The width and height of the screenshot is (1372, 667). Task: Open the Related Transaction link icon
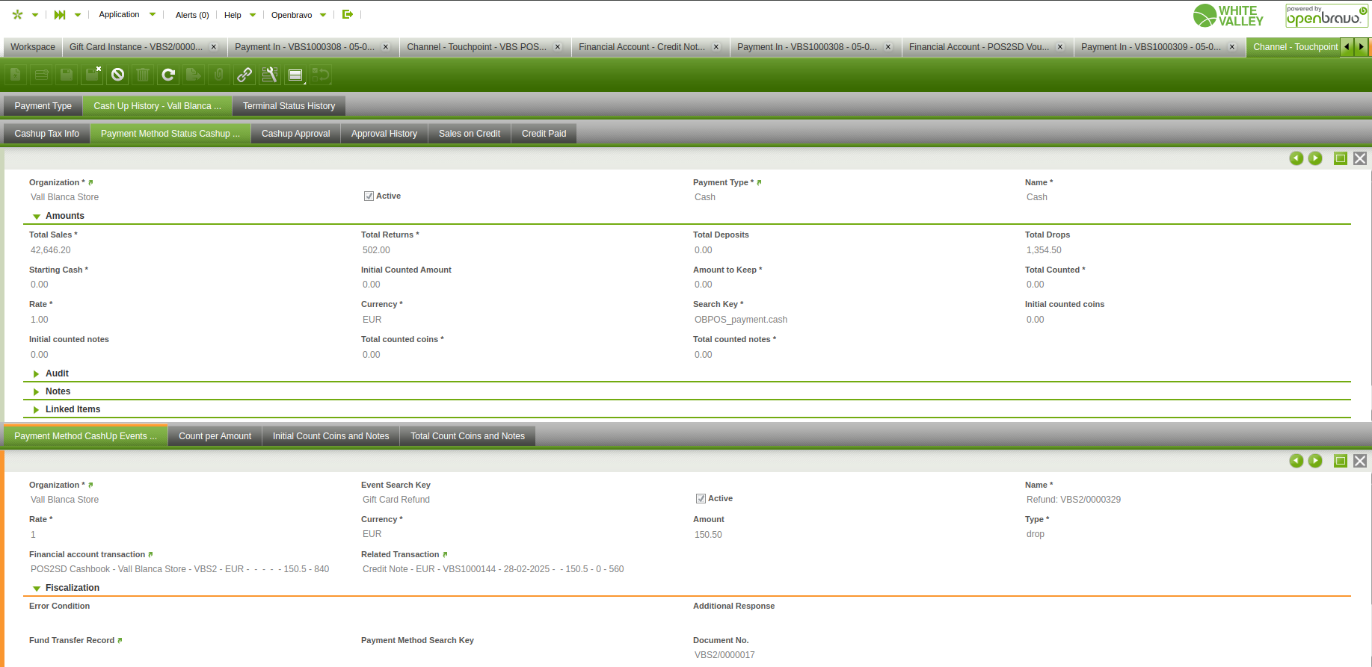(x=445, y=554)
